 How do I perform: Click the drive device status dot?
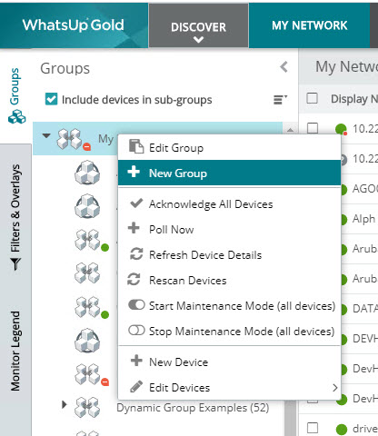342,429
